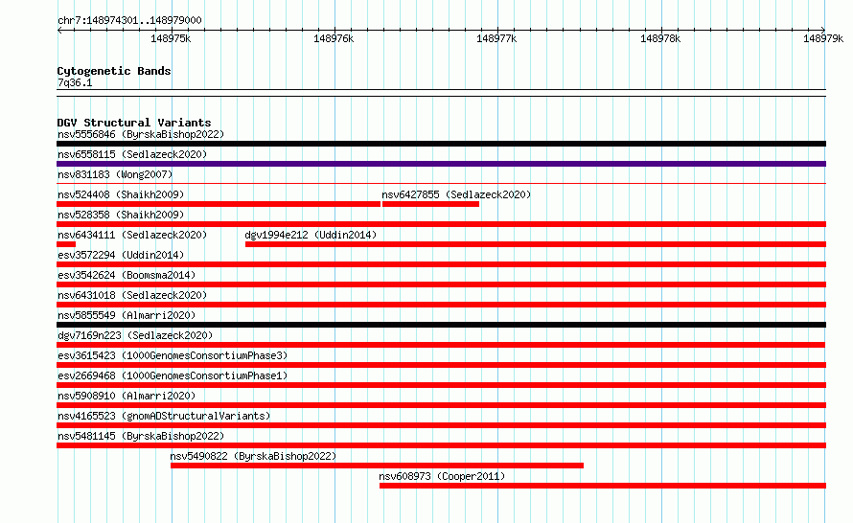
Task: Click the DGV Structural Variants track title
Action: click(x=134, y=123)
